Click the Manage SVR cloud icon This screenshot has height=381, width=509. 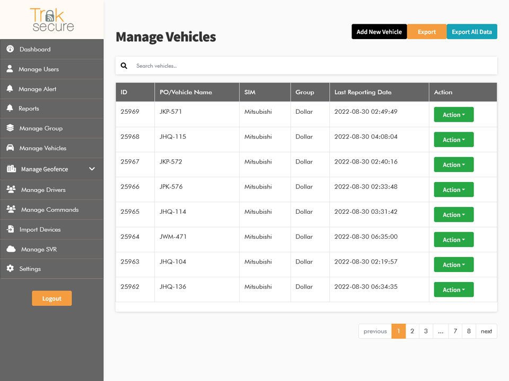[11, 249]
